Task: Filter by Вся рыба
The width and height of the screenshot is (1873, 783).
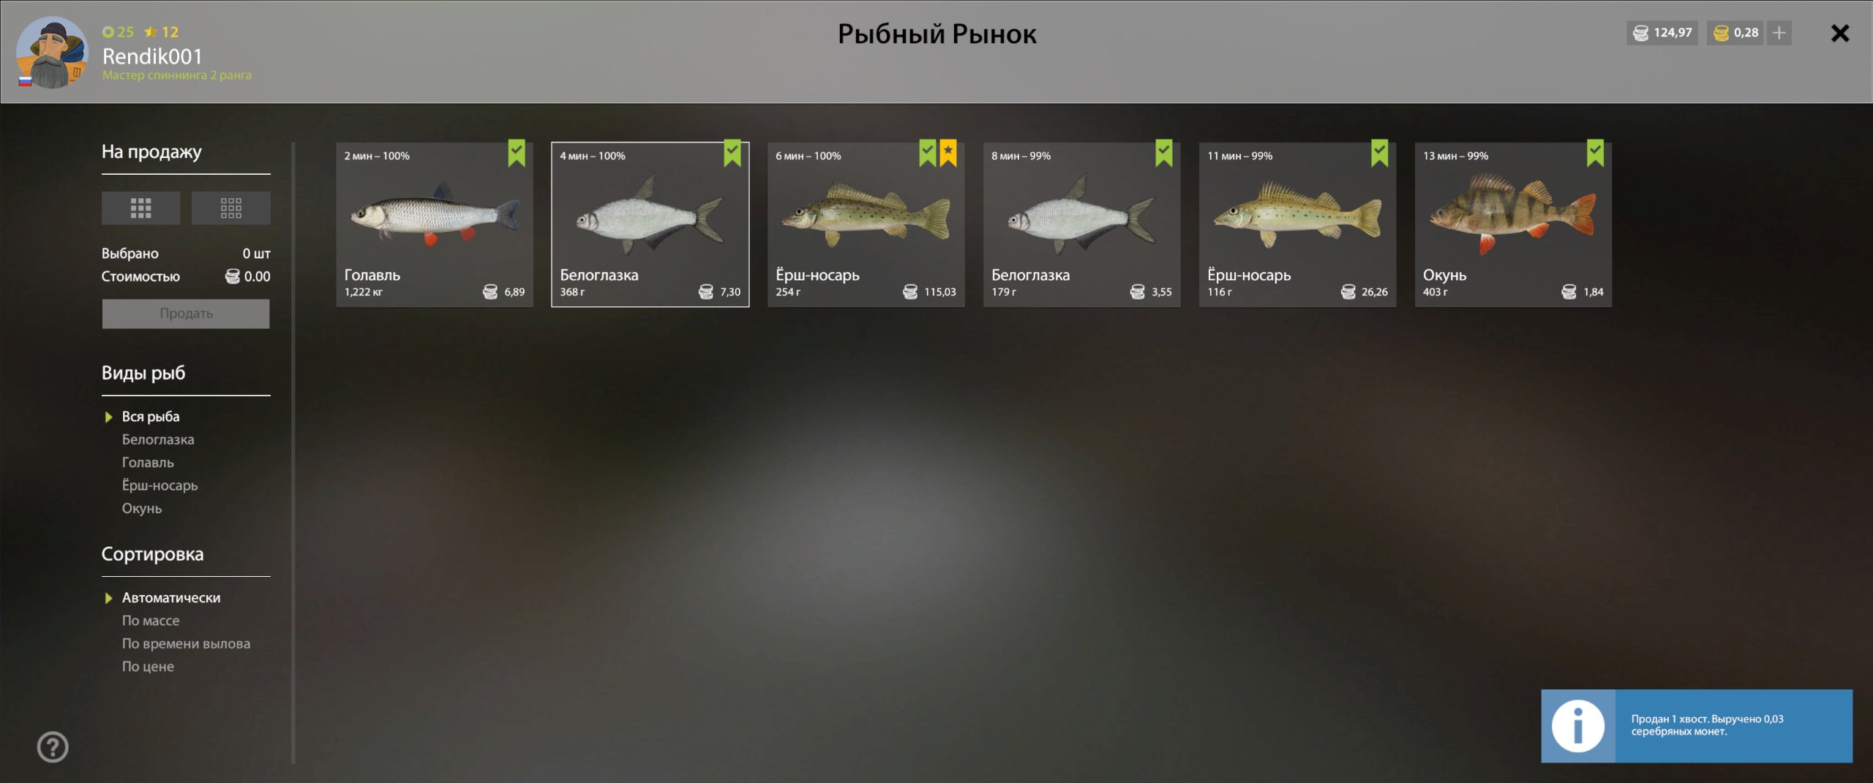Action: 151,417
